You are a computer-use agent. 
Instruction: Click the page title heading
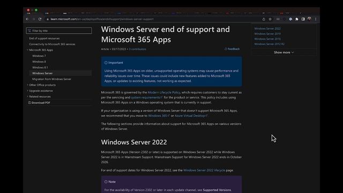[166, 34]
